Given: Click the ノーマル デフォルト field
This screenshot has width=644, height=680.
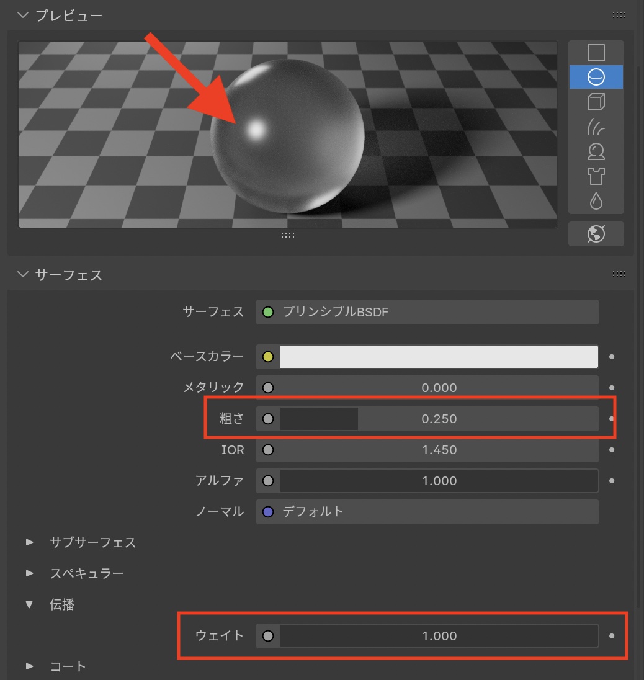Looking at the screenshot, I should 427,512.
